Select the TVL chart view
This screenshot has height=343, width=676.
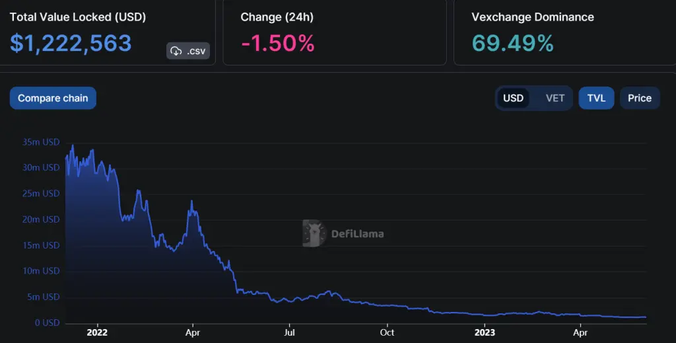tap(596, 98)
